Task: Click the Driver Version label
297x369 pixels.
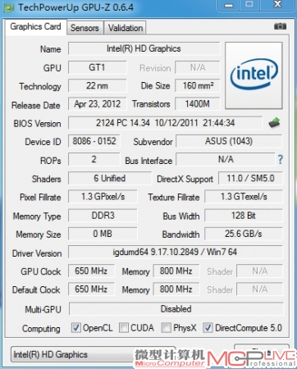Action: coord(37,253)
